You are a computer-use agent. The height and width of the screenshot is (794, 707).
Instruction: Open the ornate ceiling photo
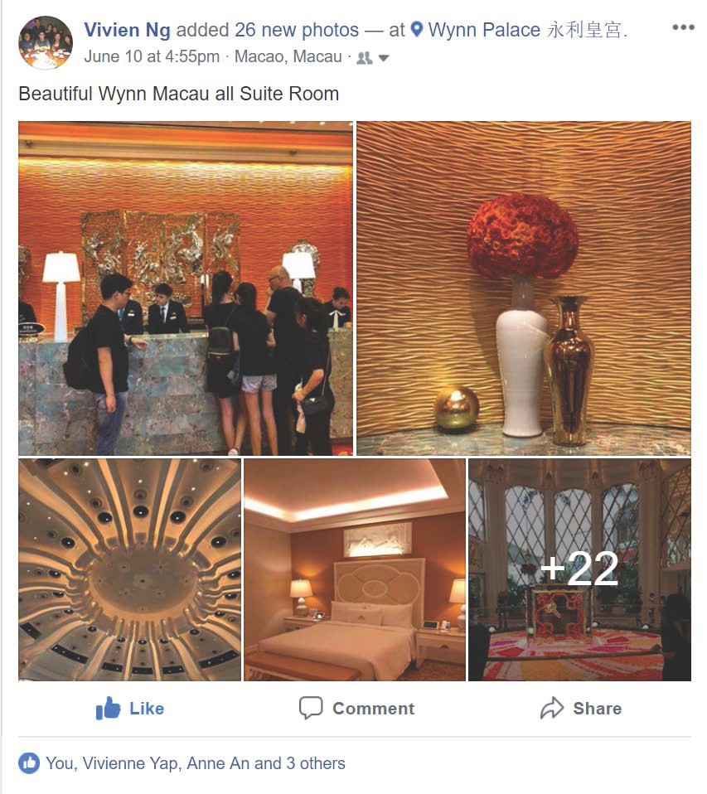(129, 569)
